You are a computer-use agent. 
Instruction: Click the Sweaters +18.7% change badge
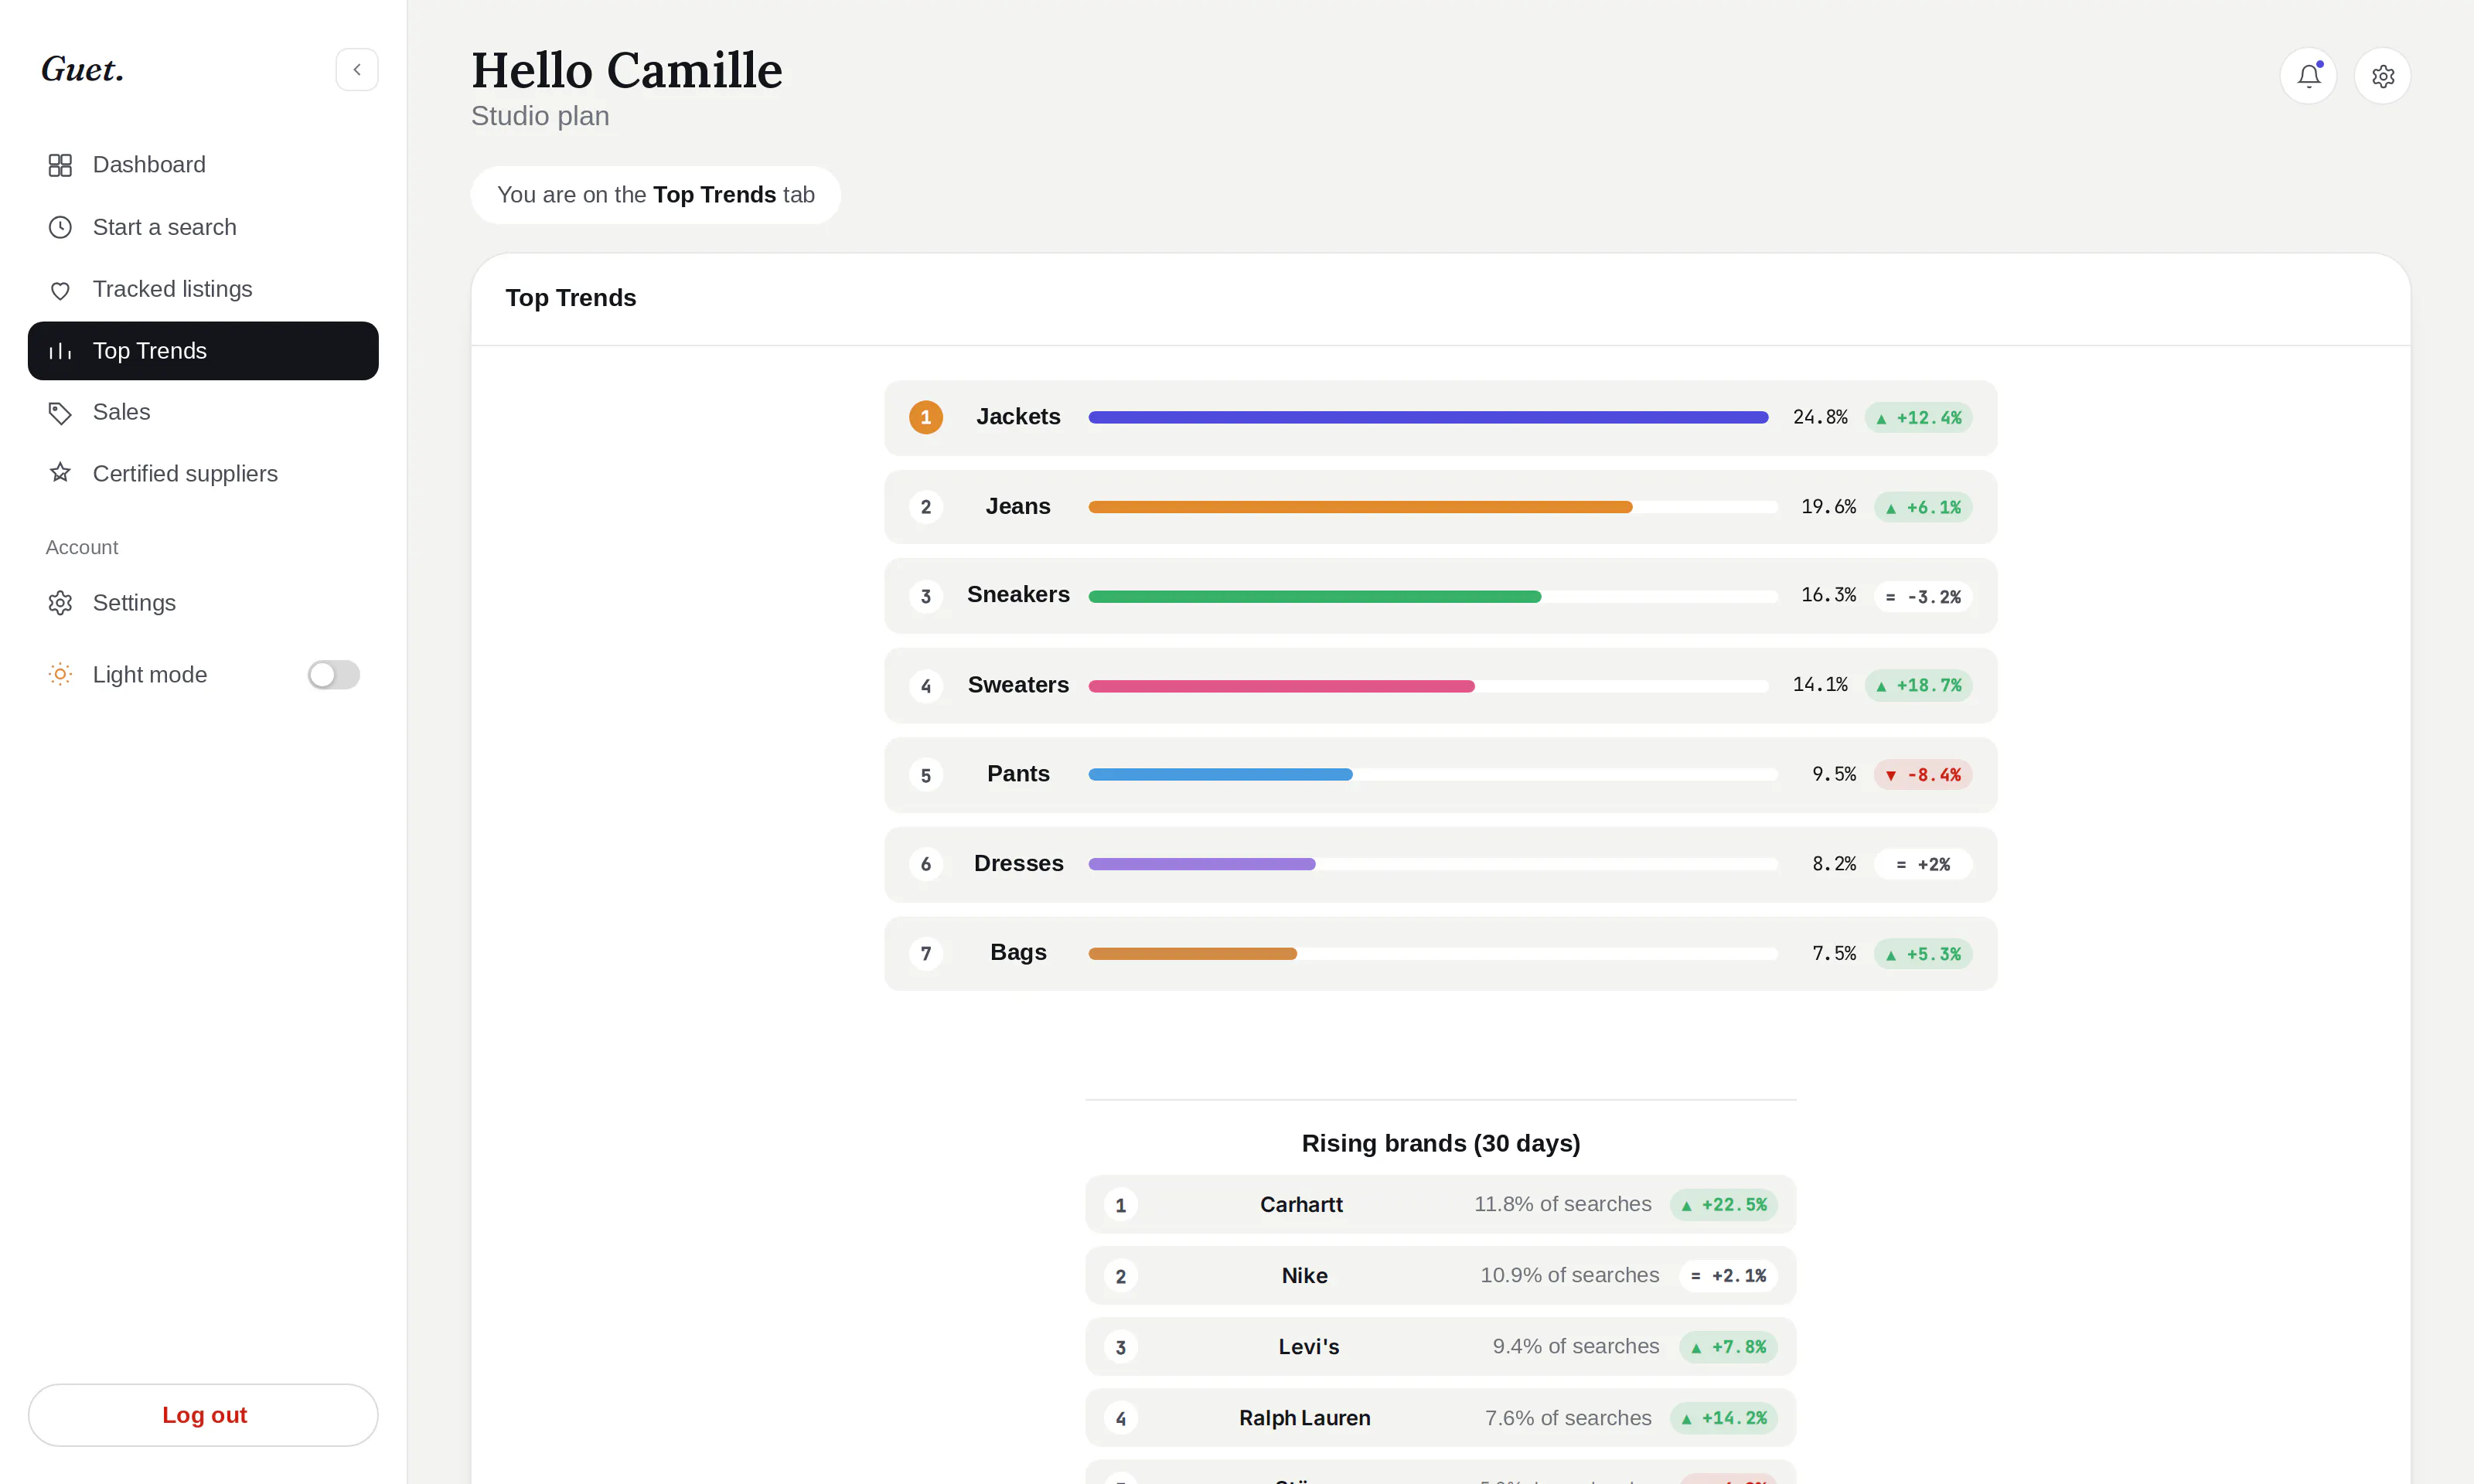[1918, 685]
